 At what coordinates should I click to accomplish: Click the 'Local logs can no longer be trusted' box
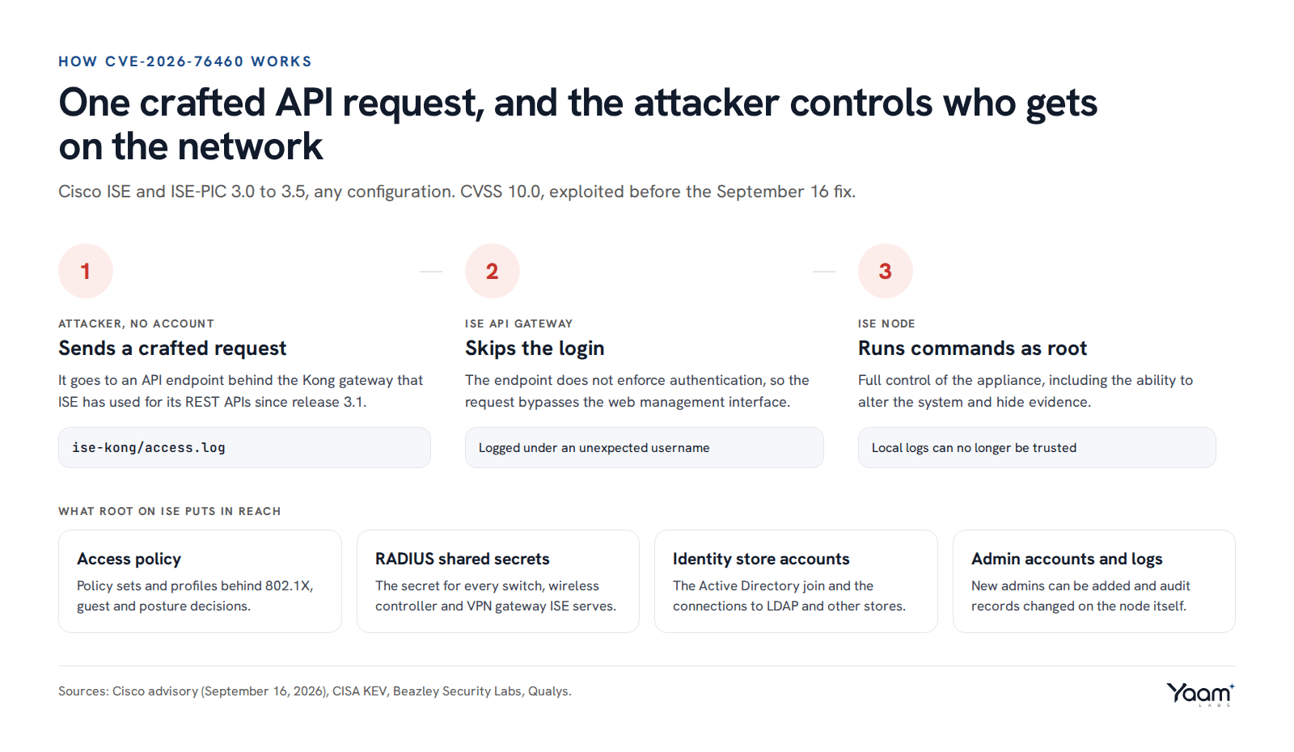(1037, 447)
